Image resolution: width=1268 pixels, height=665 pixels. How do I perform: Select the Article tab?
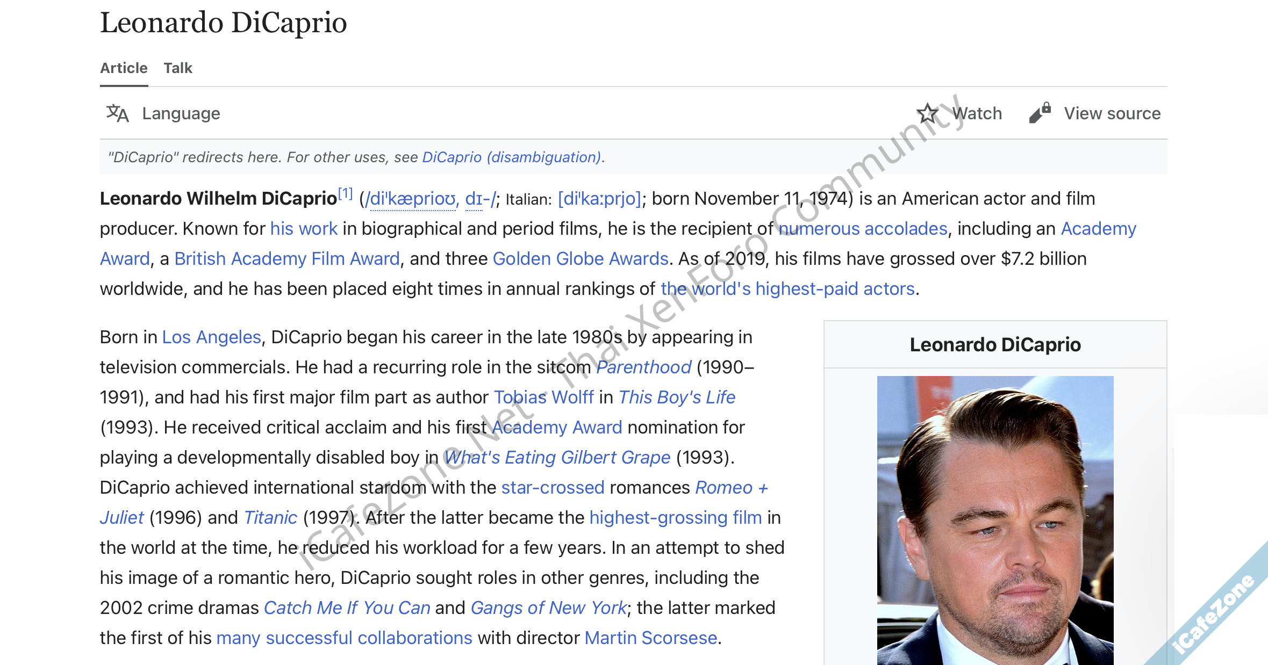pos(124,68)
